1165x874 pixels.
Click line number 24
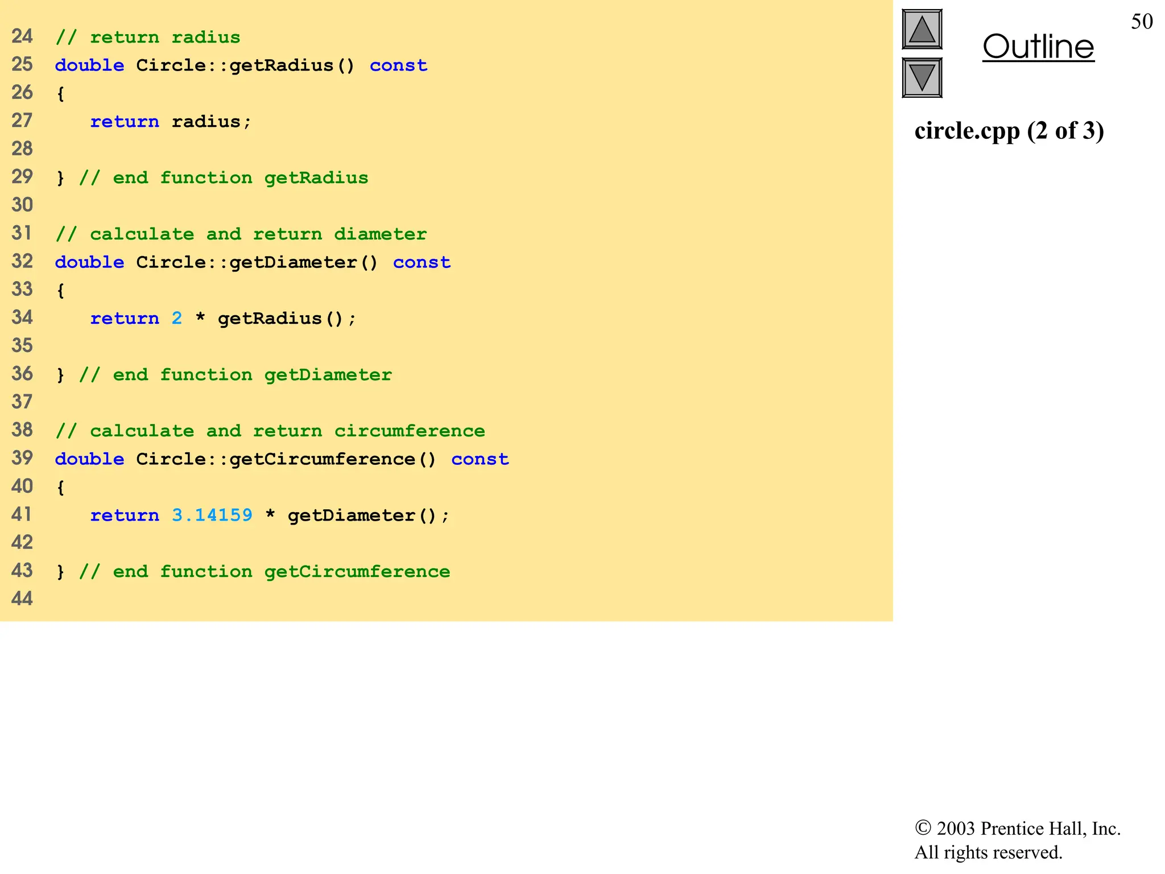click(22, 36)
